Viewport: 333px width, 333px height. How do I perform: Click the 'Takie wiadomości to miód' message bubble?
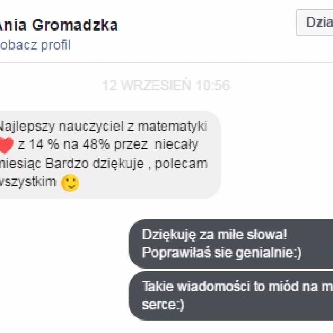231,296
